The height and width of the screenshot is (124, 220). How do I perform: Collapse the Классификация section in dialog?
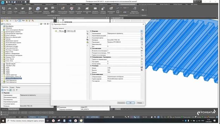coord(91,74)
